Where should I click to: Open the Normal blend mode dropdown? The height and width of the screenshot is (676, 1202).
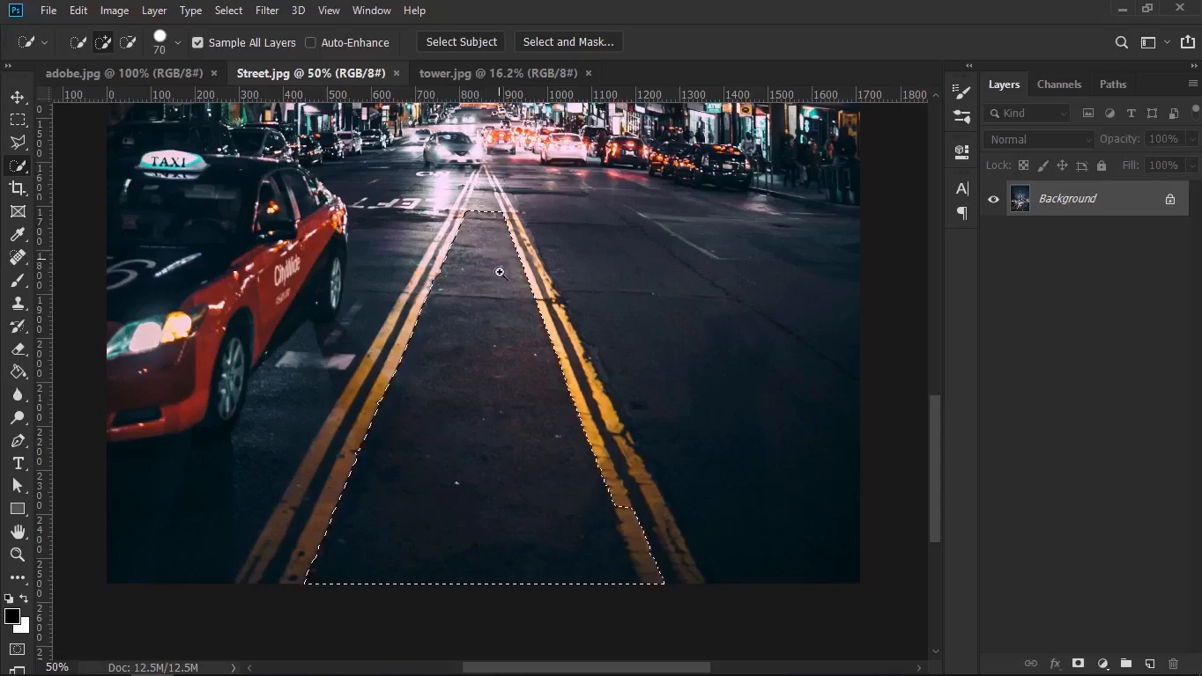pyautogui.click(x=1039, y=139)
